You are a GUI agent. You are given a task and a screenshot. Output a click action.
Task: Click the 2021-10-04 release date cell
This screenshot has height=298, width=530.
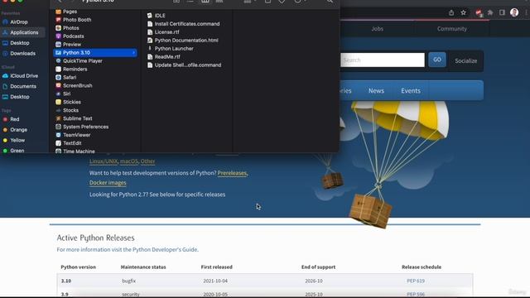(x=215, y=281)
